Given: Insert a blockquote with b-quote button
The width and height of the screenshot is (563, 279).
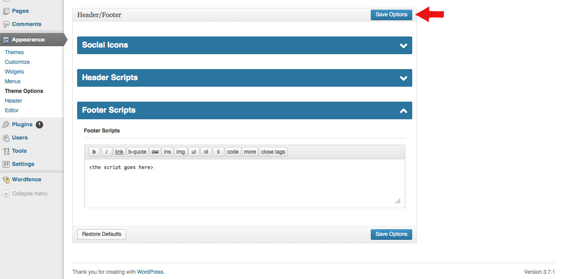Looking at the screenshot, I should click(x=137, y=152).
